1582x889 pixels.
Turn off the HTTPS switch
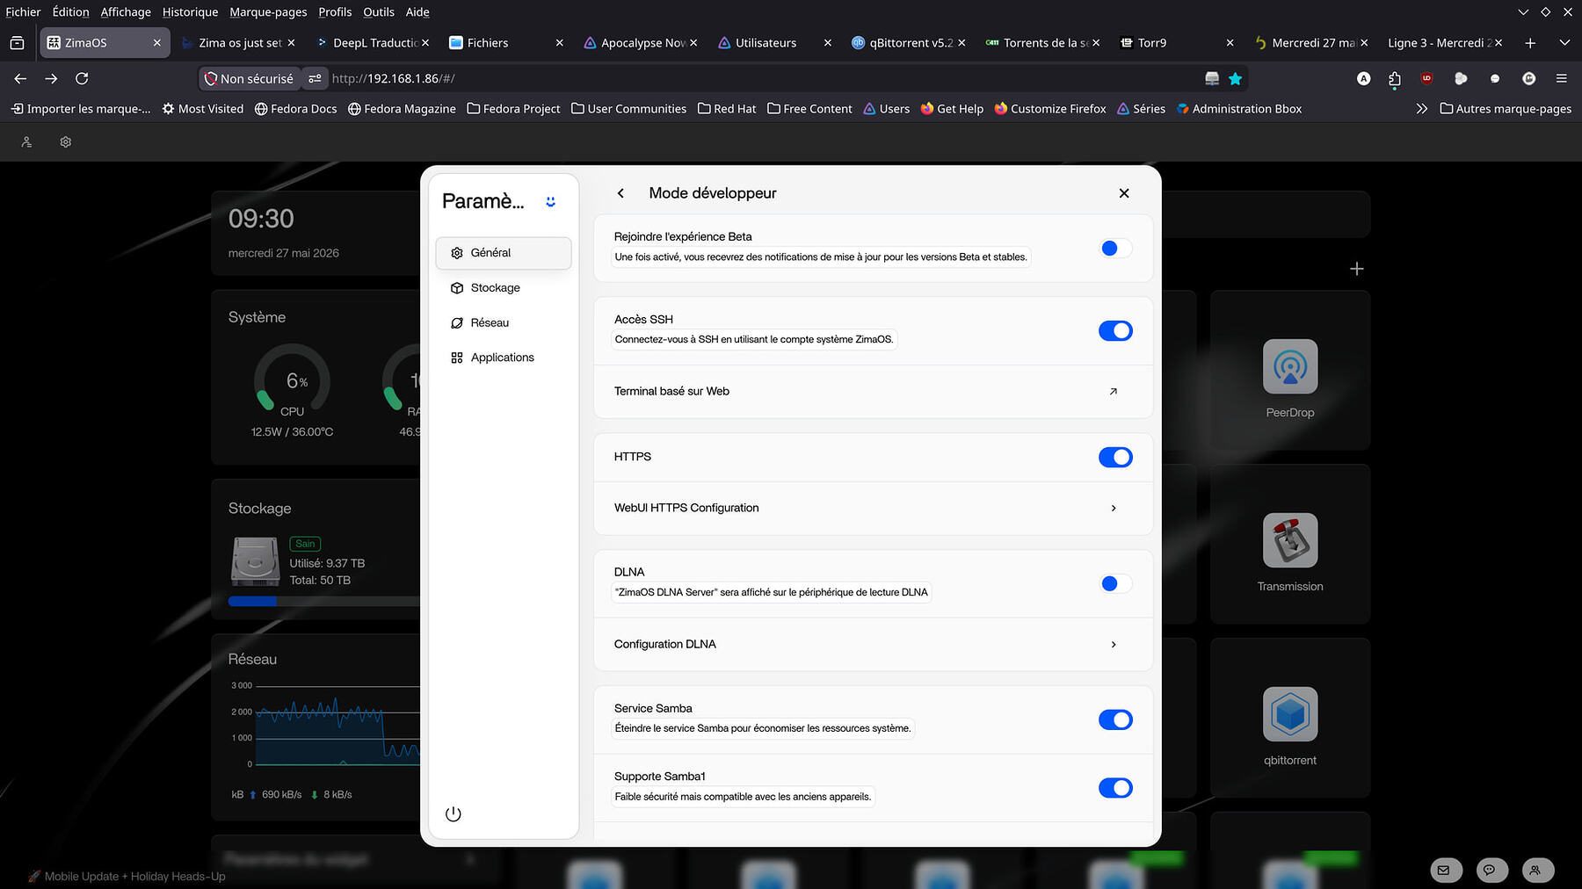pos(1115,457)
